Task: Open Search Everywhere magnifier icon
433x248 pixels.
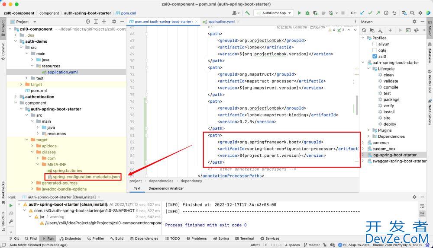Action: (412, 13)
